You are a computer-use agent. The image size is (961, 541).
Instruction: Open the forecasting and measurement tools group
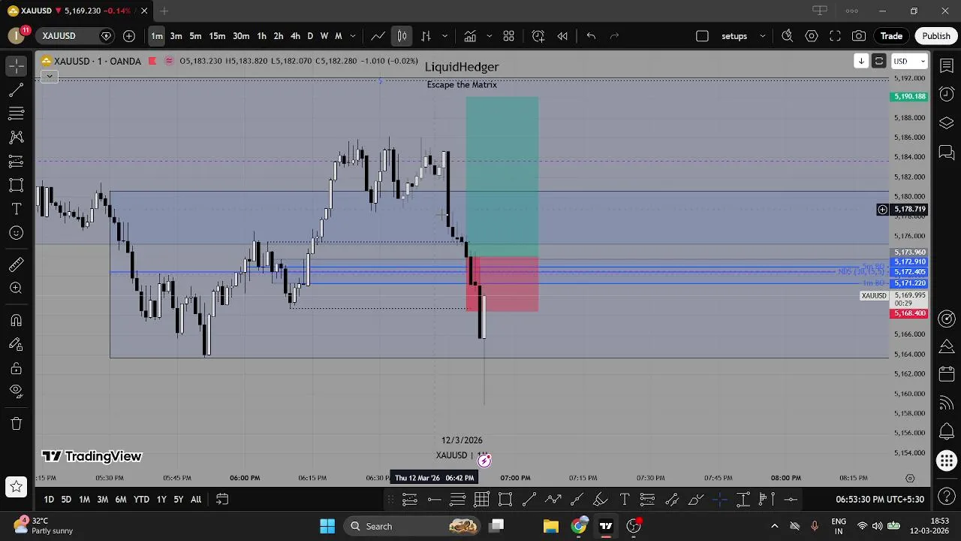(17, 162)
